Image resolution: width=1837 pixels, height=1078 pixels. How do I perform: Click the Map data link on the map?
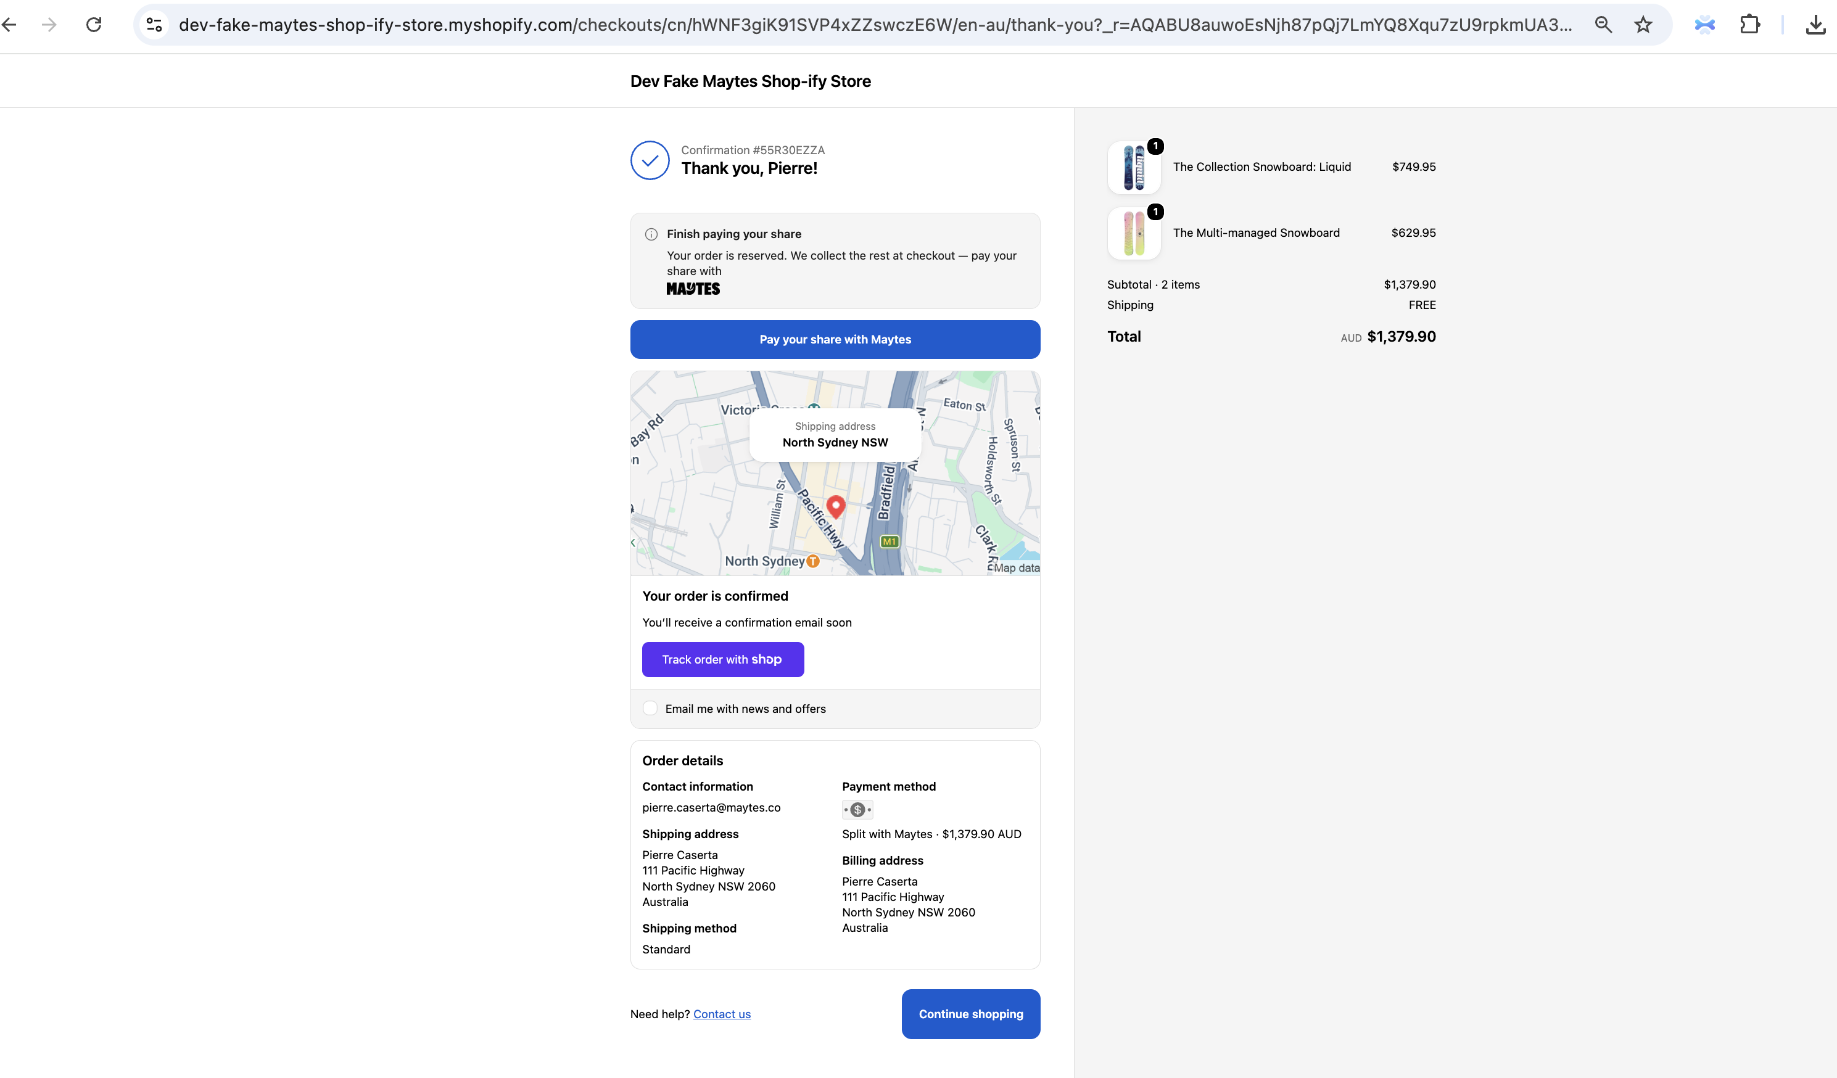1017,568
